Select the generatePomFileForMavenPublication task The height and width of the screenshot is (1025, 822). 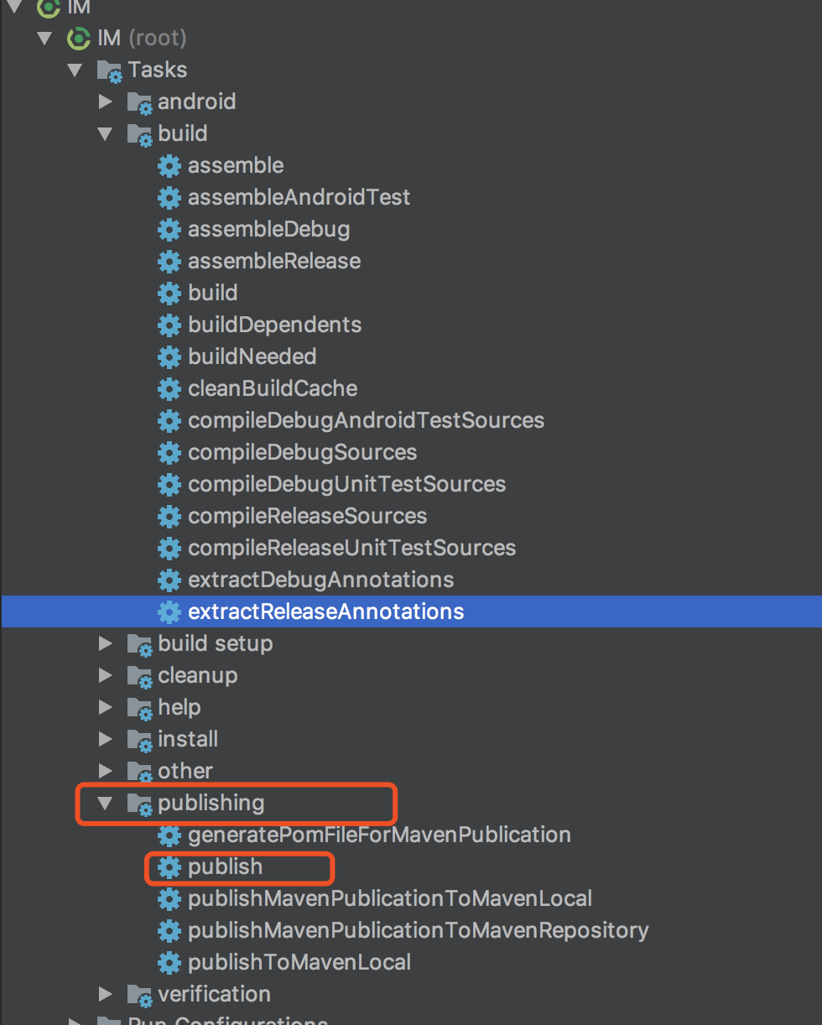379,835
